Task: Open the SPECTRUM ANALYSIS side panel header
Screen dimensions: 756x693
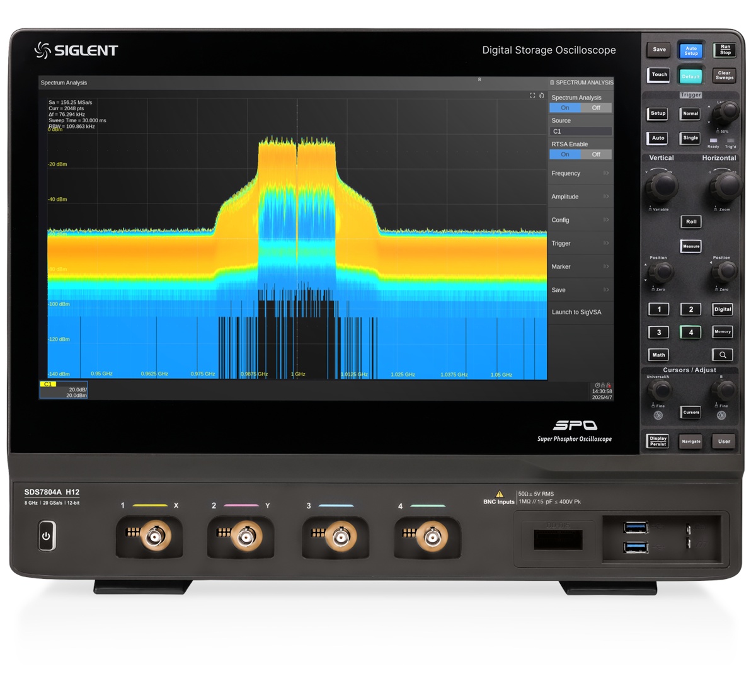Action: (581, 83)
